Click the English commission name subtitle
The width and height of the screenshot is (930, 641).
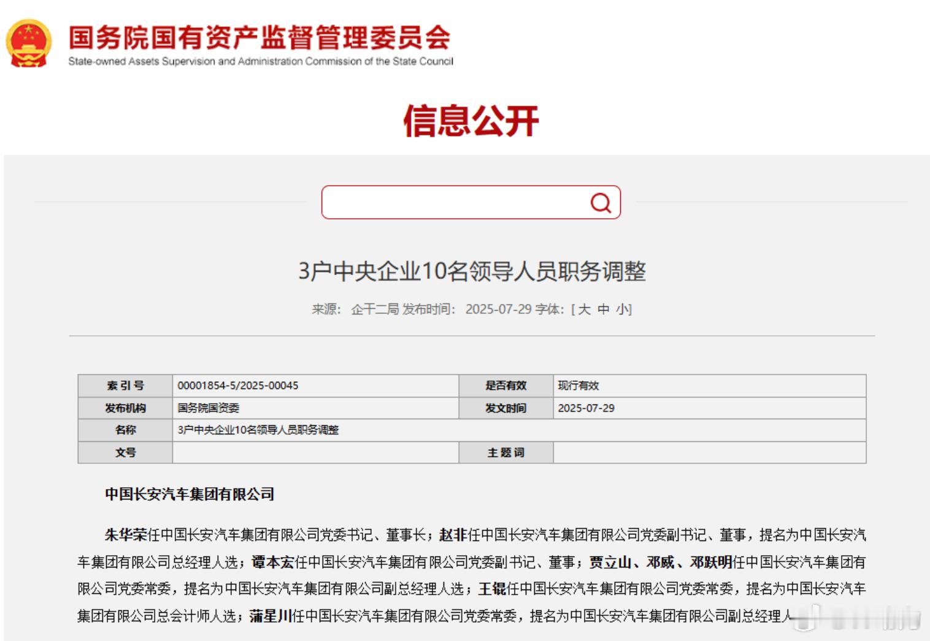point(261,61)
